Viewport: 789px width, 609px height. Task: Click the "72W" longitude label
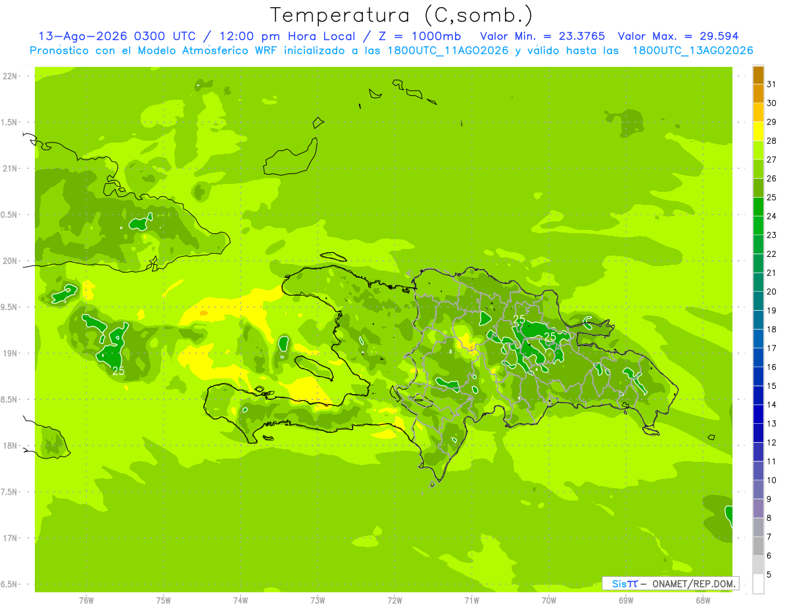tap(394, 600)
